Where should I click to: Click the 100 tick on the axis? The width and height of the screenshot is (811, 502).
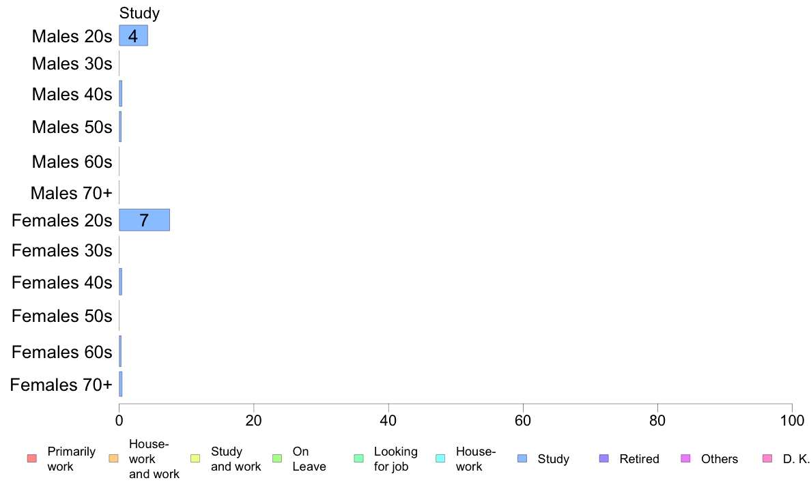[792, 420]
